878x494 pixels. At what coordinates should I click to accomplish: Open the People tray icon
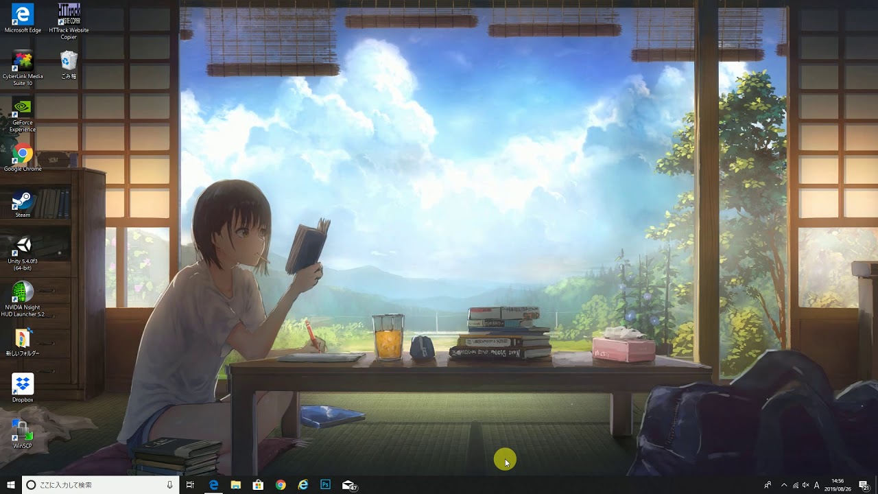(768, 485)
